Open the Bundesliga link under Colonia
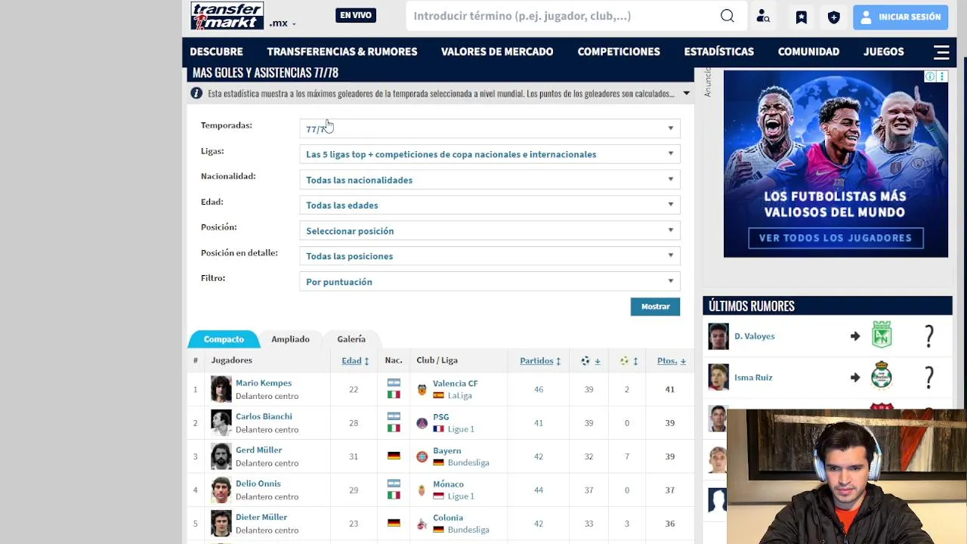The height and width of the screenshot is (544, 967). point(468,530)
